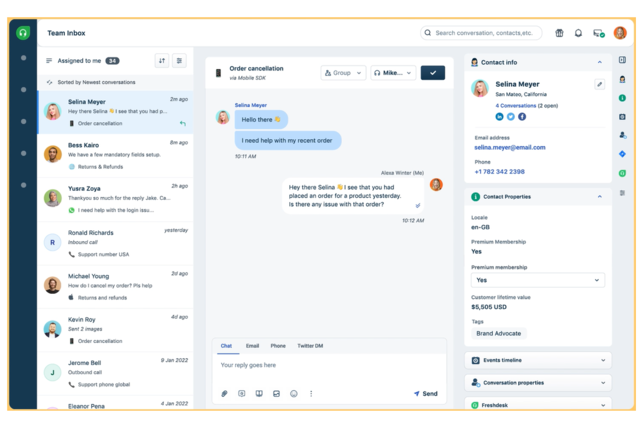This screenshot has width=642, height=428.
Task: Open the Group assignment dropdown
Action: pos(342,72)
